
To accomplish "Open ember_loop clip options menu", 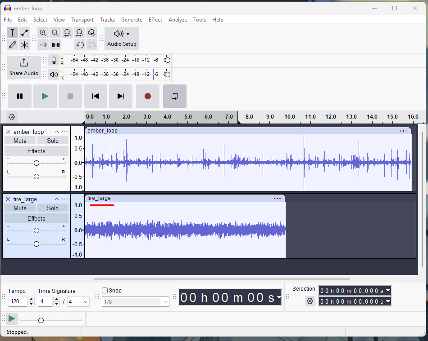I will pos(403,131).
